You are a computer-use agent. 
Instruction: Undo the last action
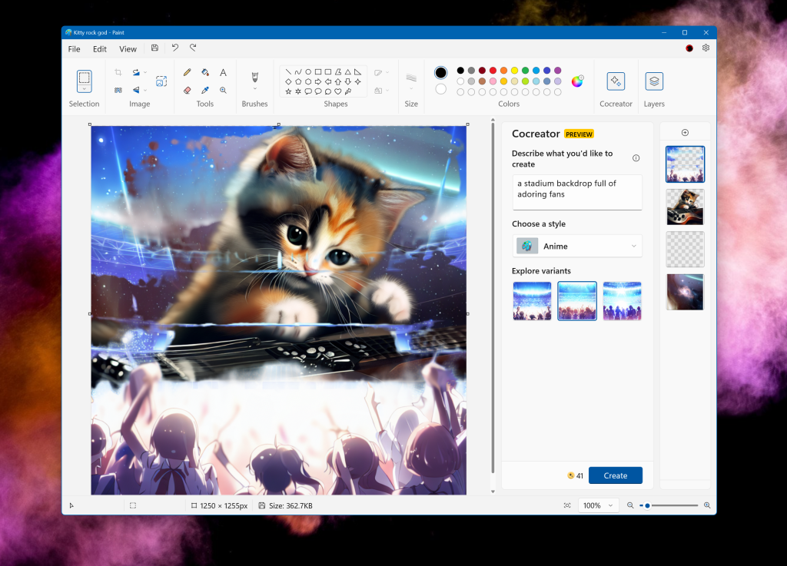174,48
